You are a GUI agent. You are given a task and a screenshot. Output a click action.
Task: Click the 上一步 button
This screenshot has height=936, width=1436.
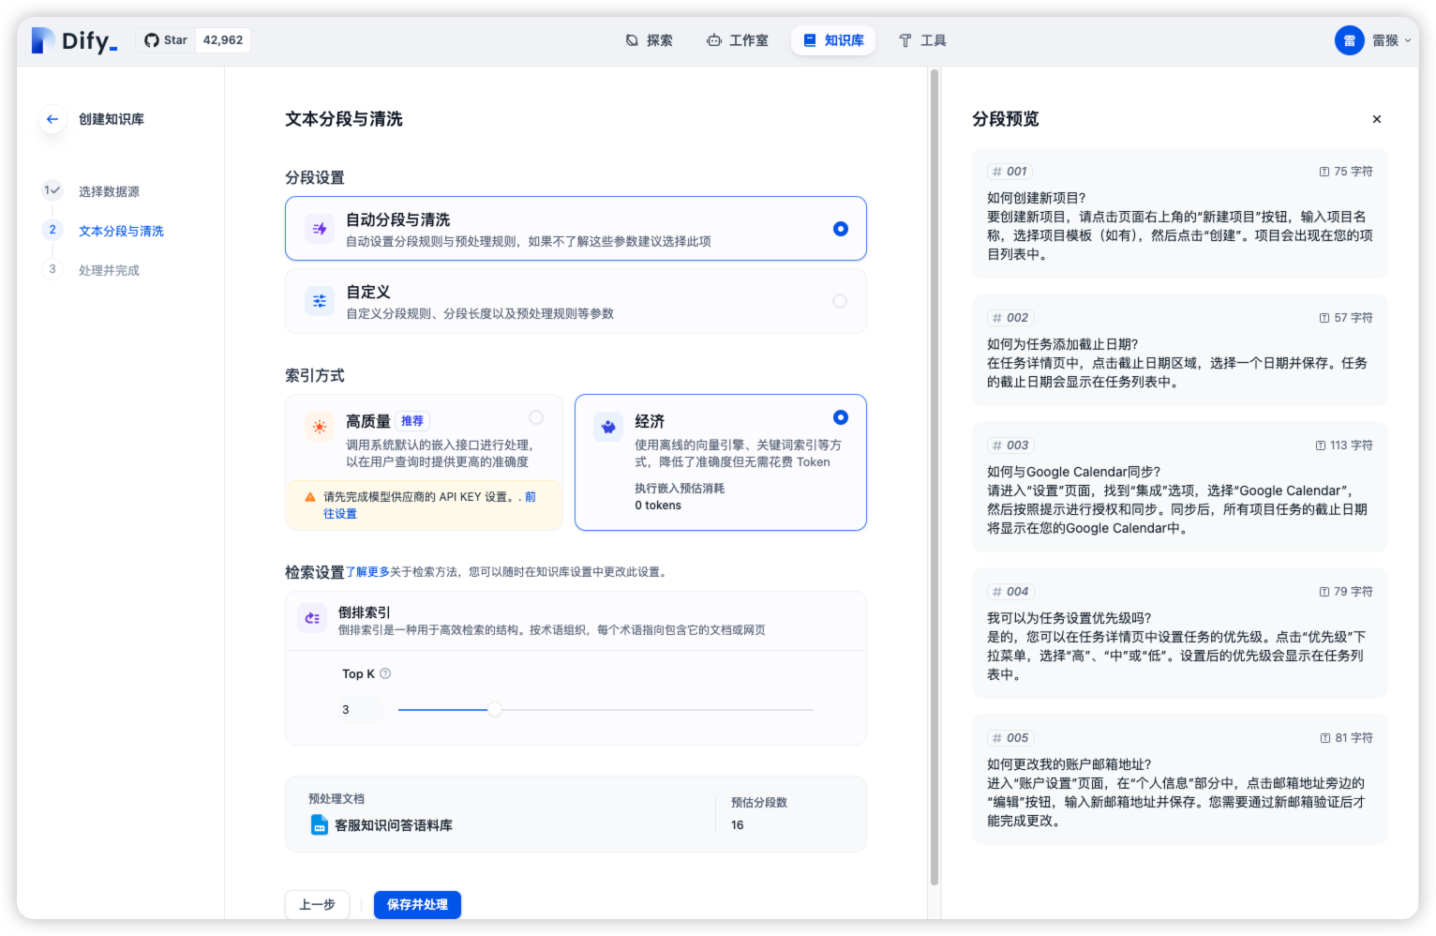tap(317, 904)
